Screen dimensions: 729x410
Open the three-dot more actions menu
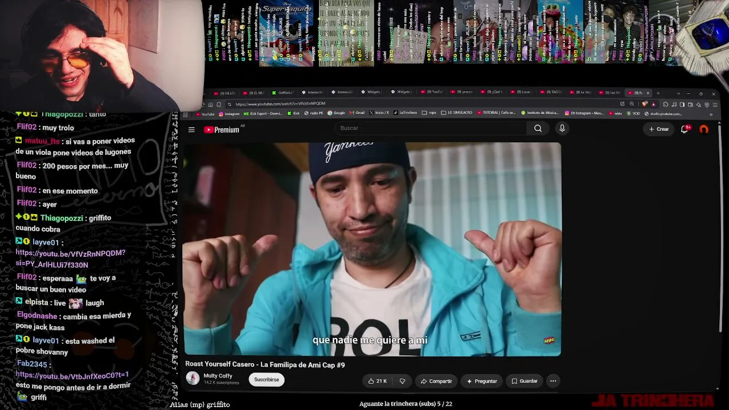tap(553, 381)
